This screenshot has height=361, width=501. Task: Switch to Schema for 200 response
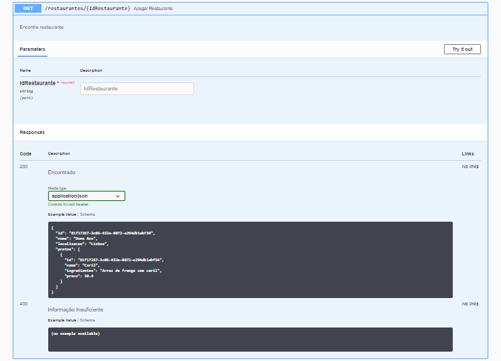coord(87,214)
